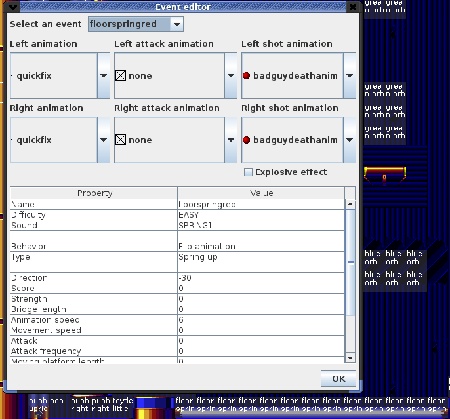Select the Score value cell
450x419 pixels.
[261, 289]
